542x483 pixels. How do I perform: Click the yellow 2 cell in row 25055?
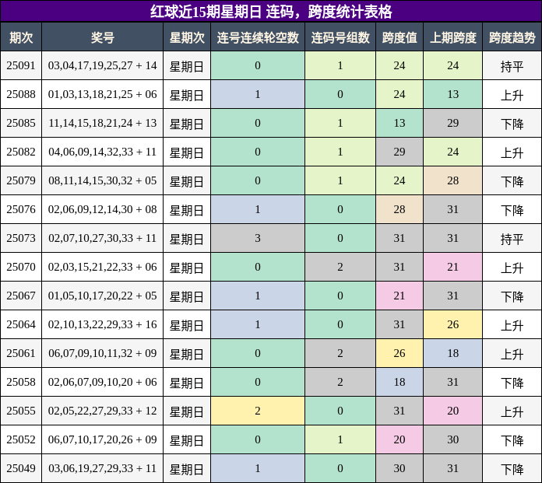tap(258, 411)
